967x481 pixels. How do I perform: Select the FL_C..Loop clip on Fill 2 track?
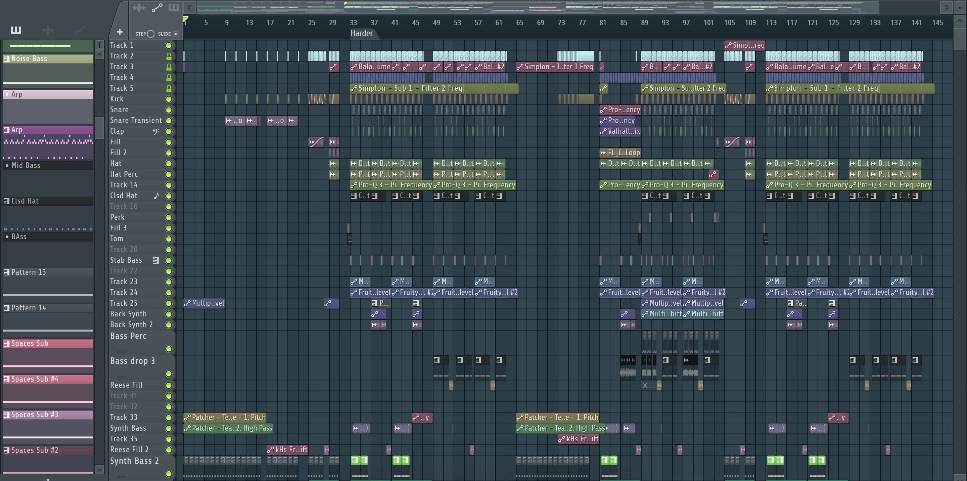[620, 152]
